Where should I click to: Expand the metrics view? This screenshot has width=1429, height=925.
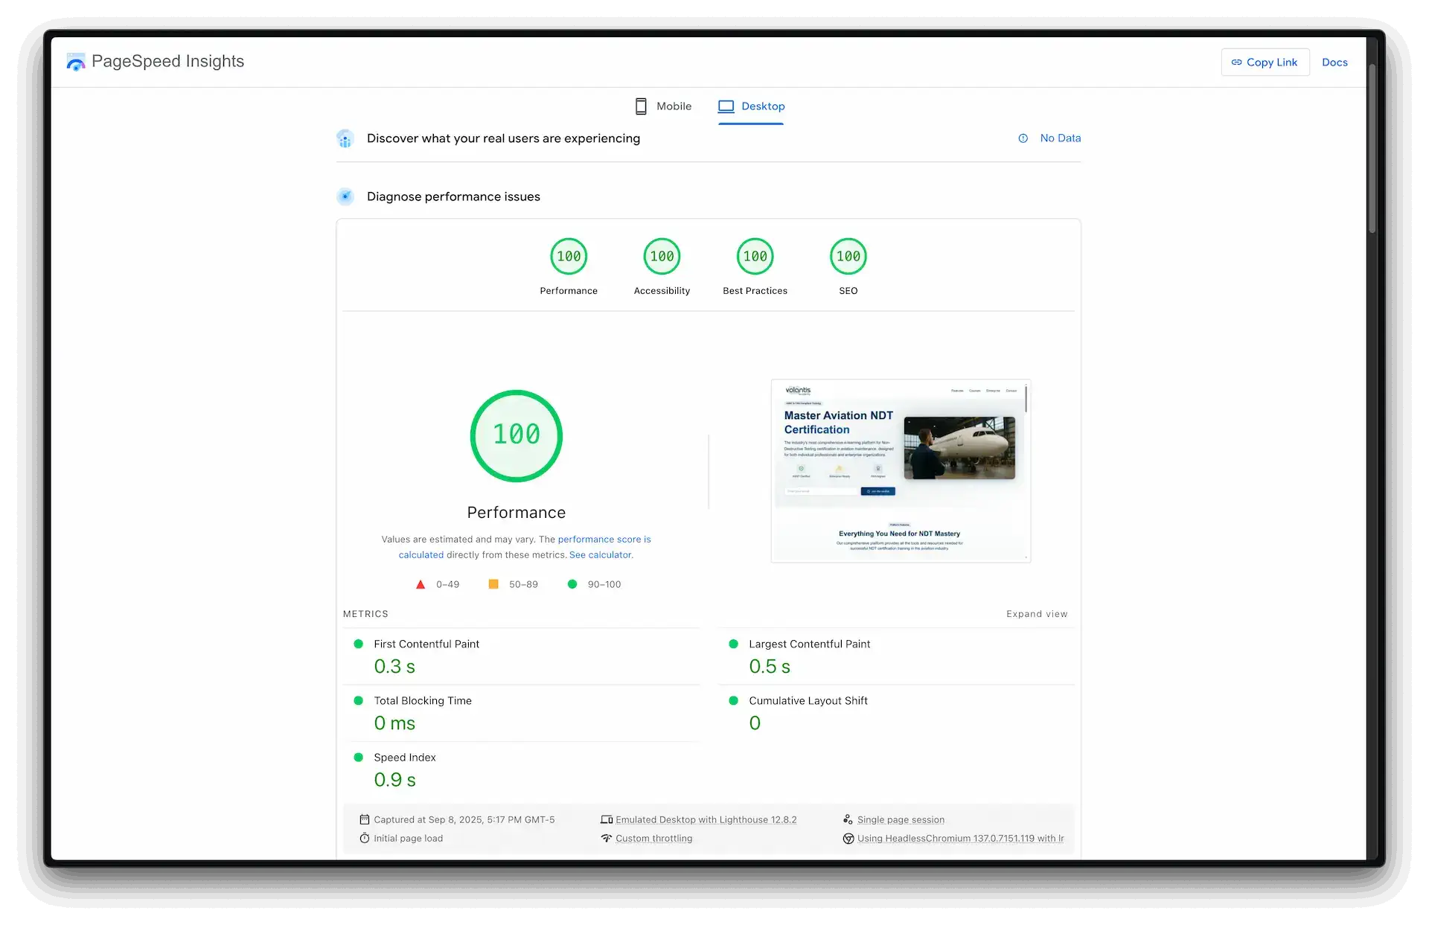[x=1036, y=614]
